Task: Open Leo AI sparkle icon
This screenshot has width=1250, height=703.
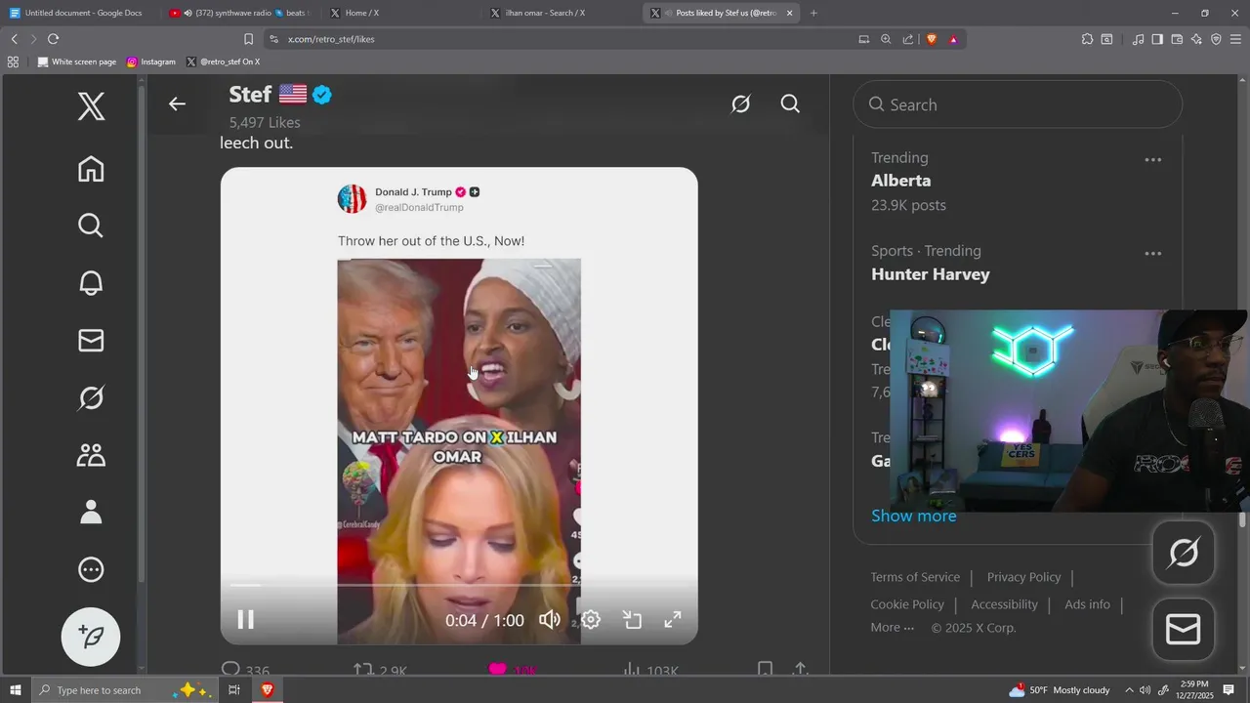Action: click(x=1196, y=39)
